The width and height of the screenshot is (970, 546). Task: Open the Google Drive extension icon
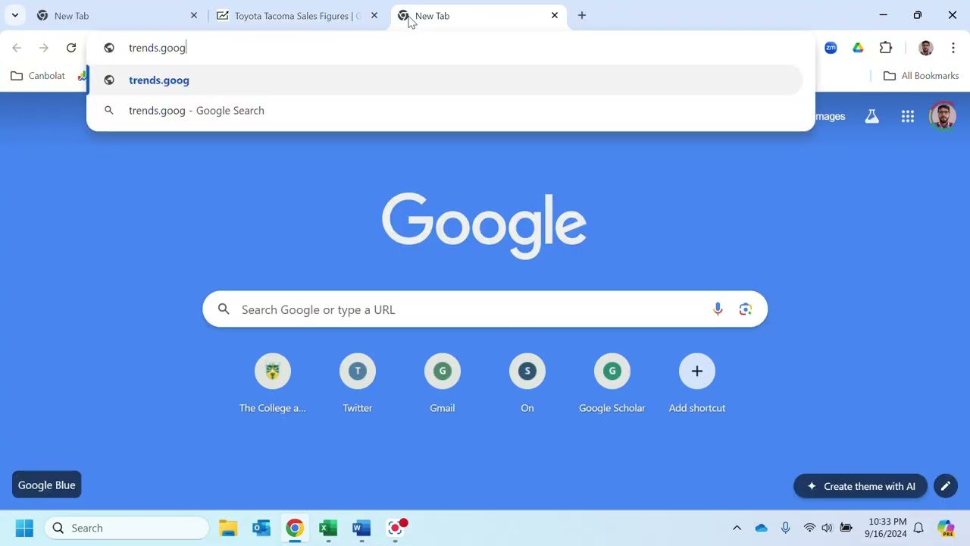pos(858,48)
